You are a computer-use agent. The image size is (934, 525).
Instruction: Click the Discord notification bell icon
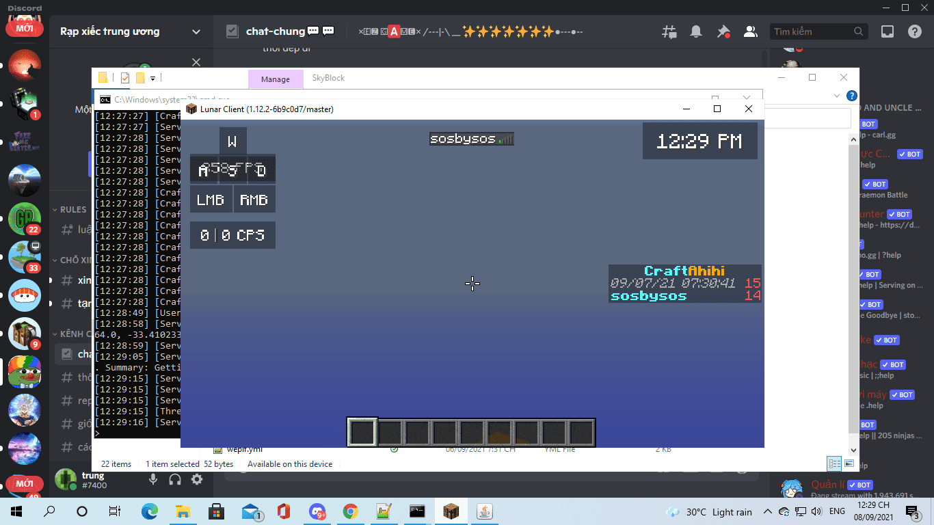696,31
